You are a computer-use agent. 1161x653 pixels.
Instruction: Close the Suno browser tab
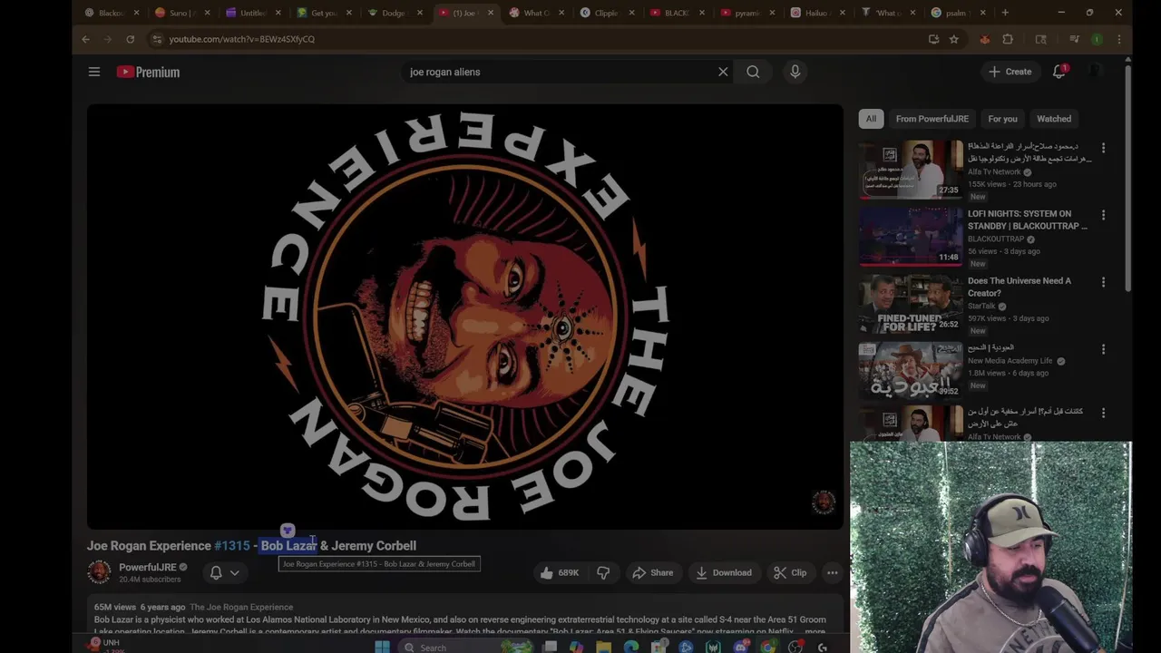click(x=208, y=13)
